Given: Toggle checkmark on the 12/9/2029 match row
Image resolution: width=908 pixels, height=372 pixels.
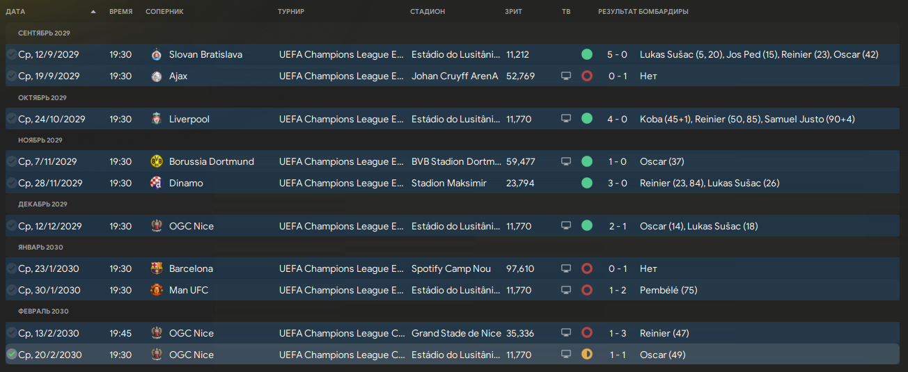Looking at the screenshot, I should click(11, 54).
